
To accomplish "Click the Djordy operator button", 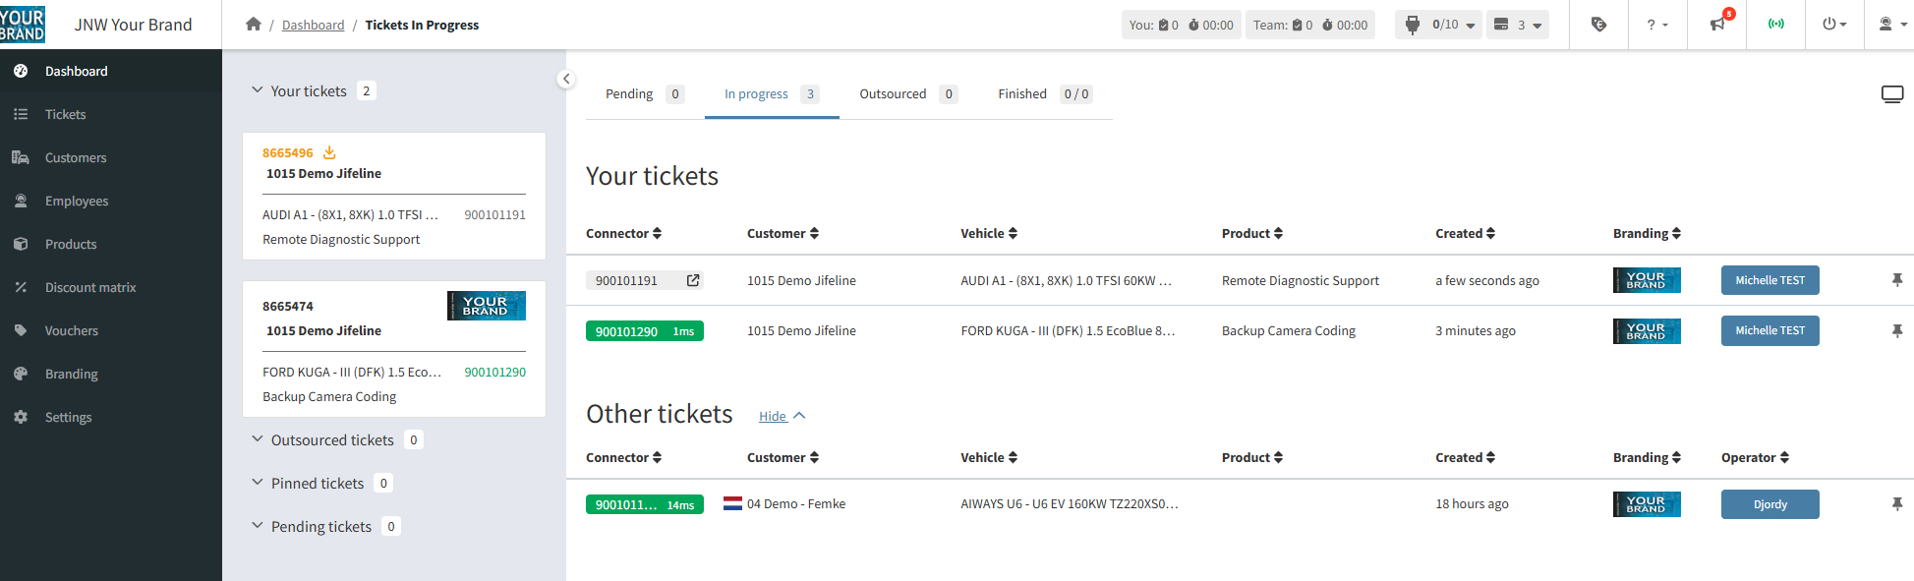I will 1769,504.
